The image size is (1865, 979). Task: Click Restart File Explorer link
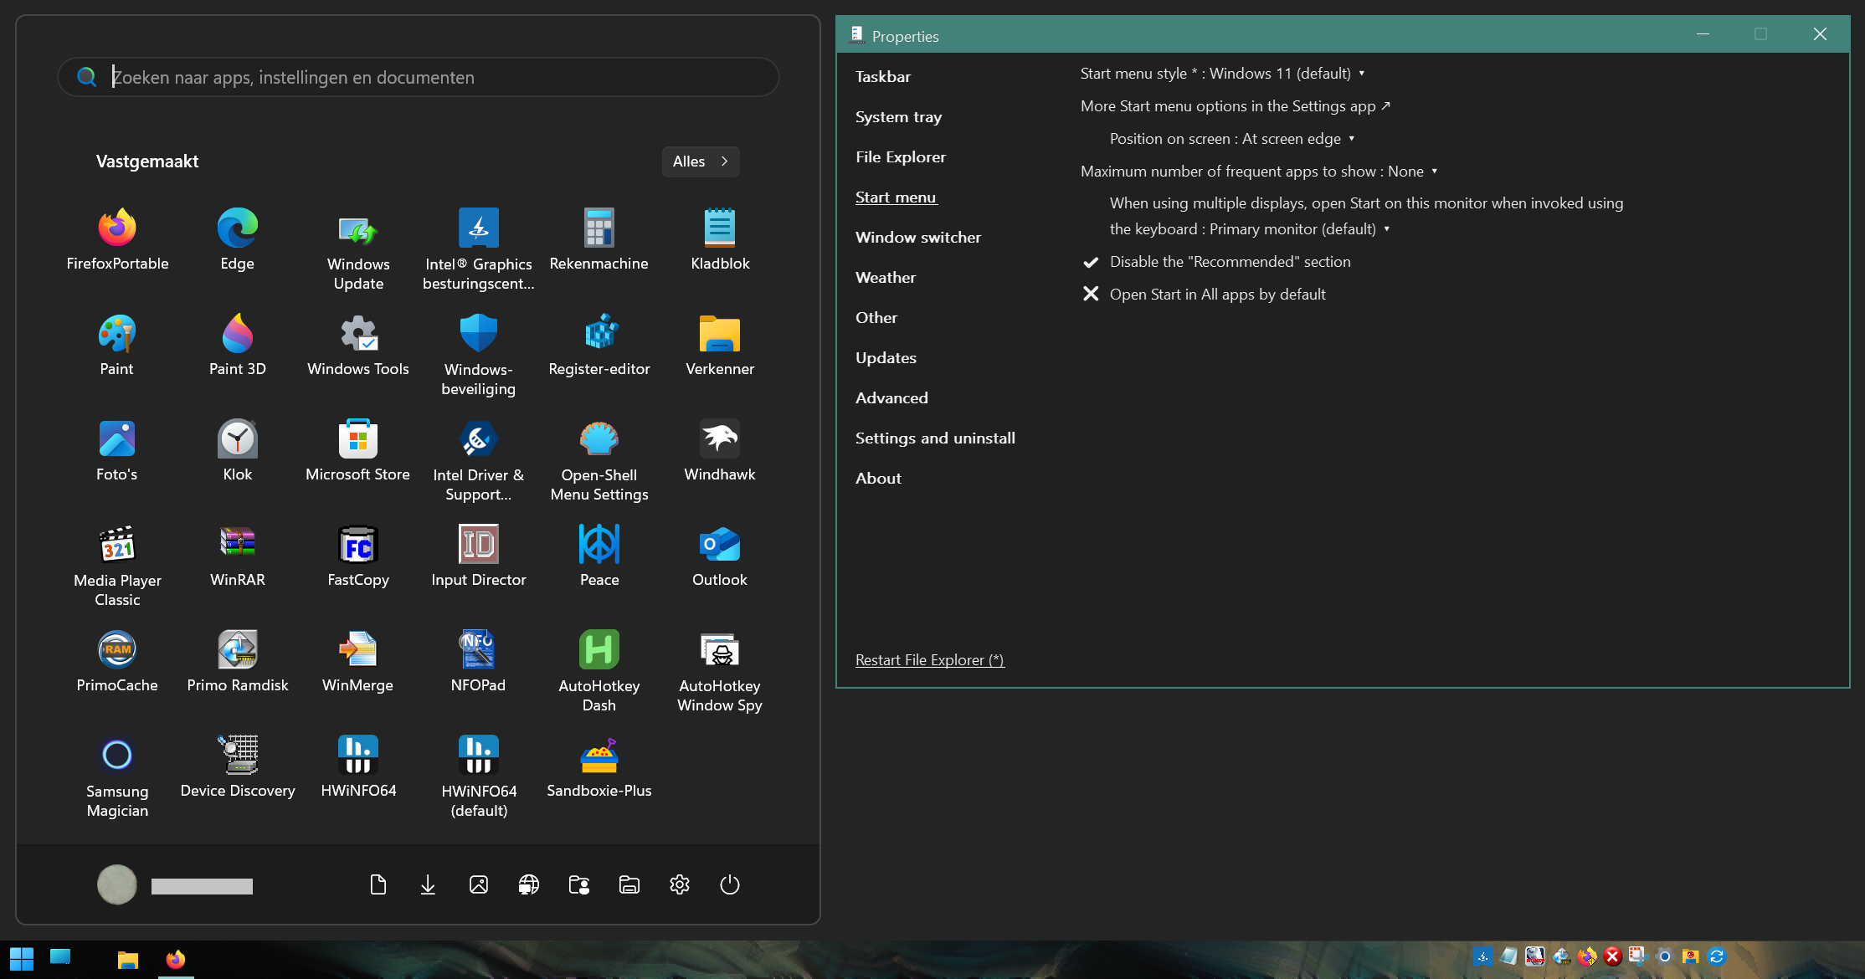(x=929, y=660)
